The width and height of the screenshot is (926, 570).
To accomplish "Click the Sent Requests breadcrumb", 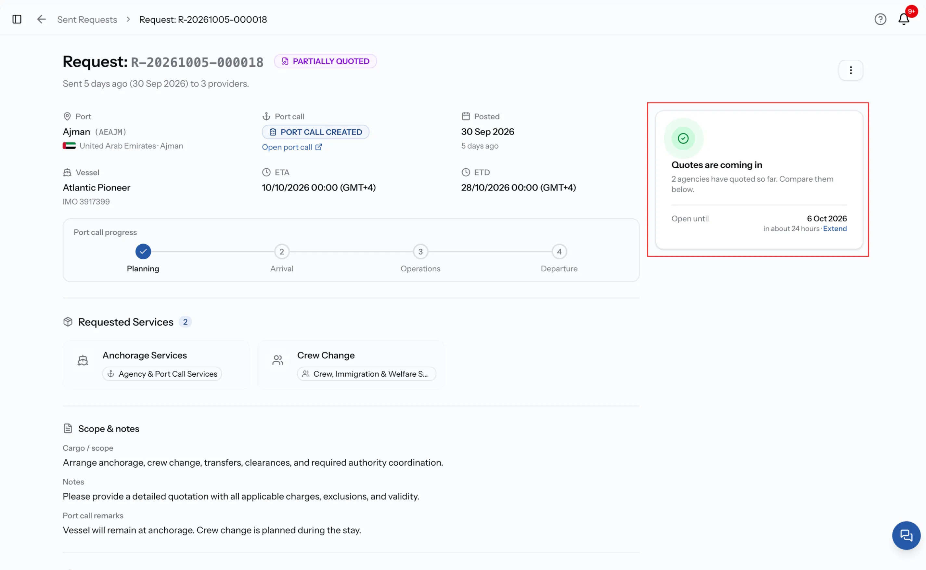I will (x=87, y=19).
